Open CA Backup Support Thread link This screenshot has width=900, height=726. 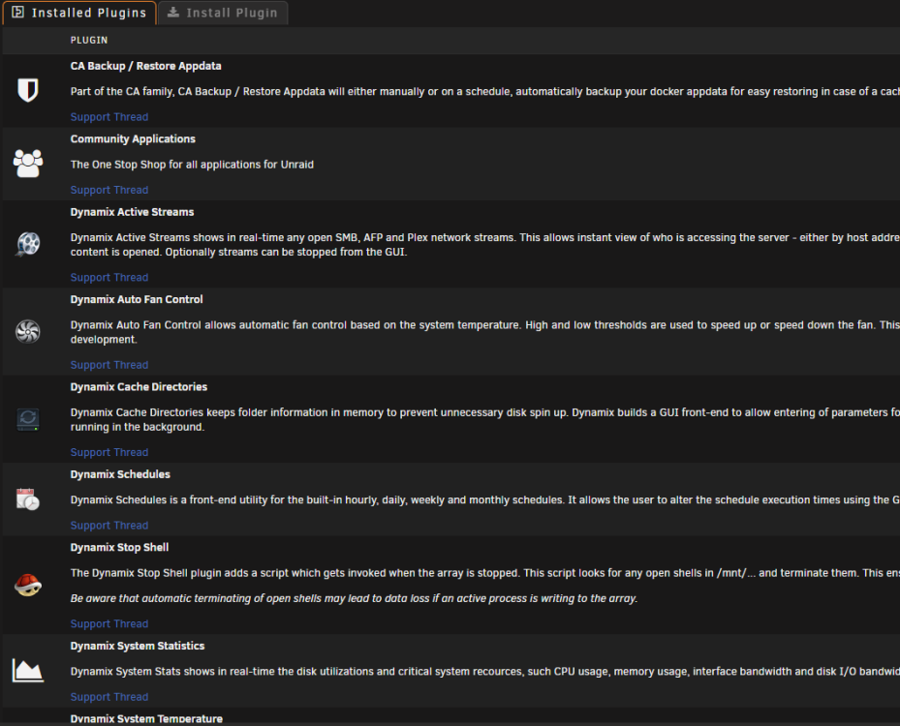coord(109,117)
